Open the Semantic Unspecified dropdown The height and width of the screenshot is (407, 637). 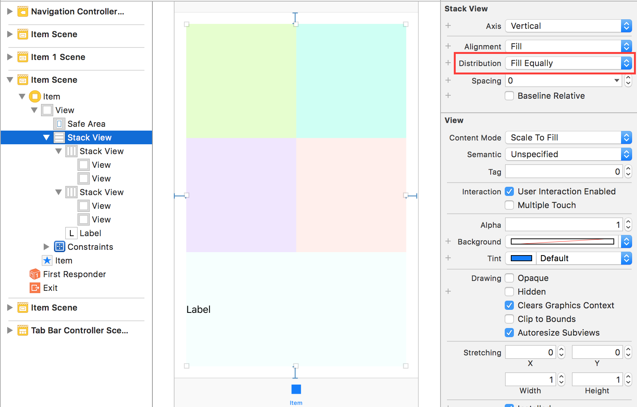tap(569, 154)
